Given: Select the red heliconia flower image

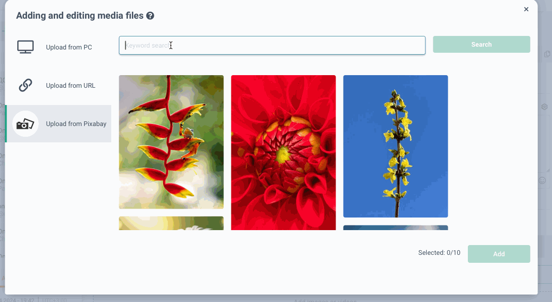Looking at the screenshot, I should coord(171,142).
